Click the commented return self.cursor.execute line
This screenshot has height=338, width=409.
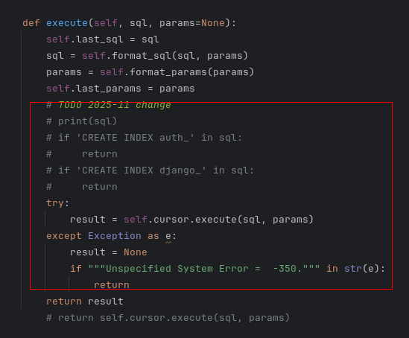click(x=168, y=318)
